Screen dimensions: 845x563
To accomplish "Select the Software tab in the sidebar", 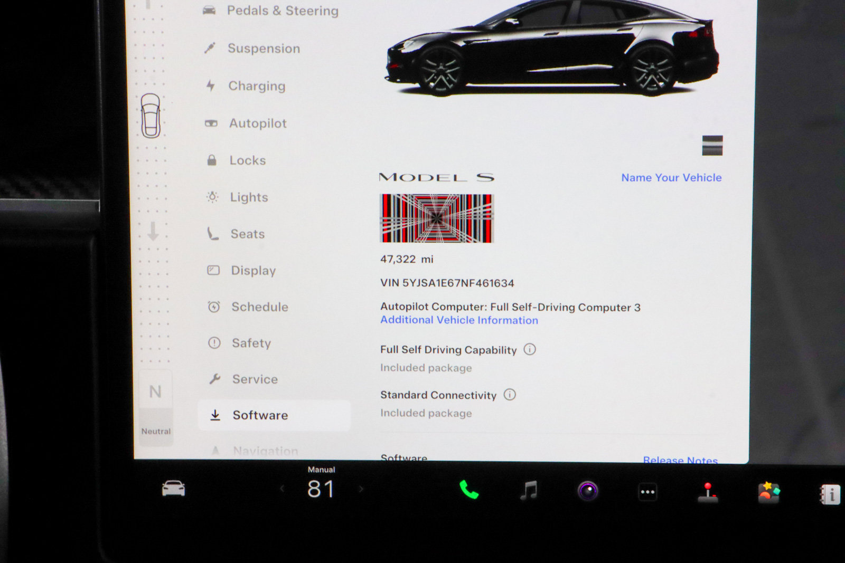I will coord(259,415).
